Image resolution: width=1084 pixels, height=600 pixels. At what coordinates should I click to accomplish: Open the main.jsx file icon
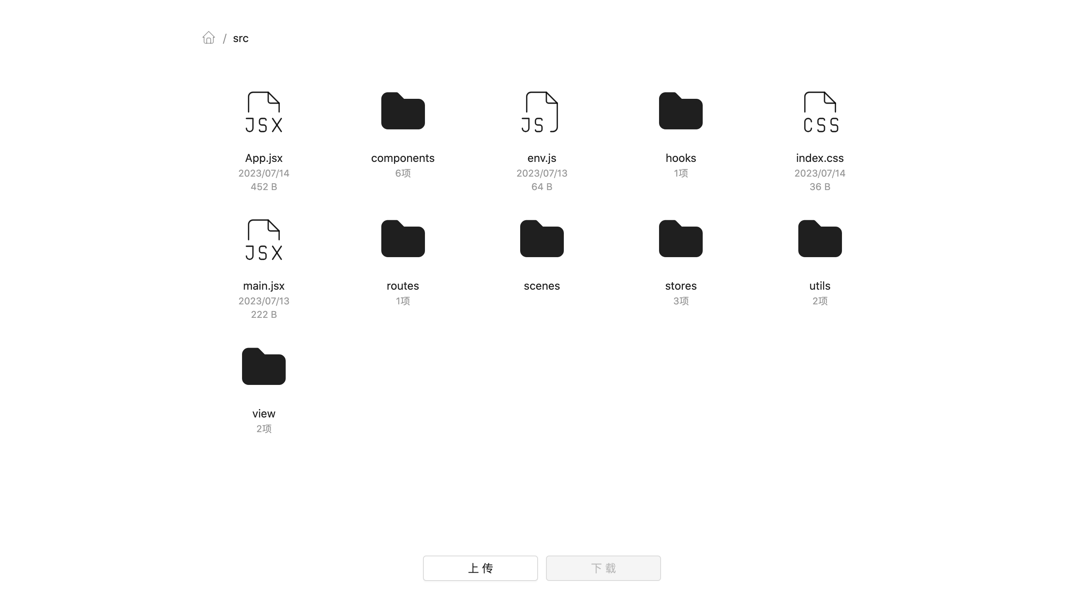264,240
